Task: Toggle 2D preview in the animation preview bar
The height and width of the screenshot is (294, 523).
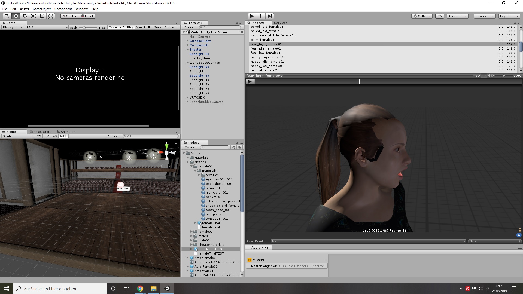Action: 478,76
